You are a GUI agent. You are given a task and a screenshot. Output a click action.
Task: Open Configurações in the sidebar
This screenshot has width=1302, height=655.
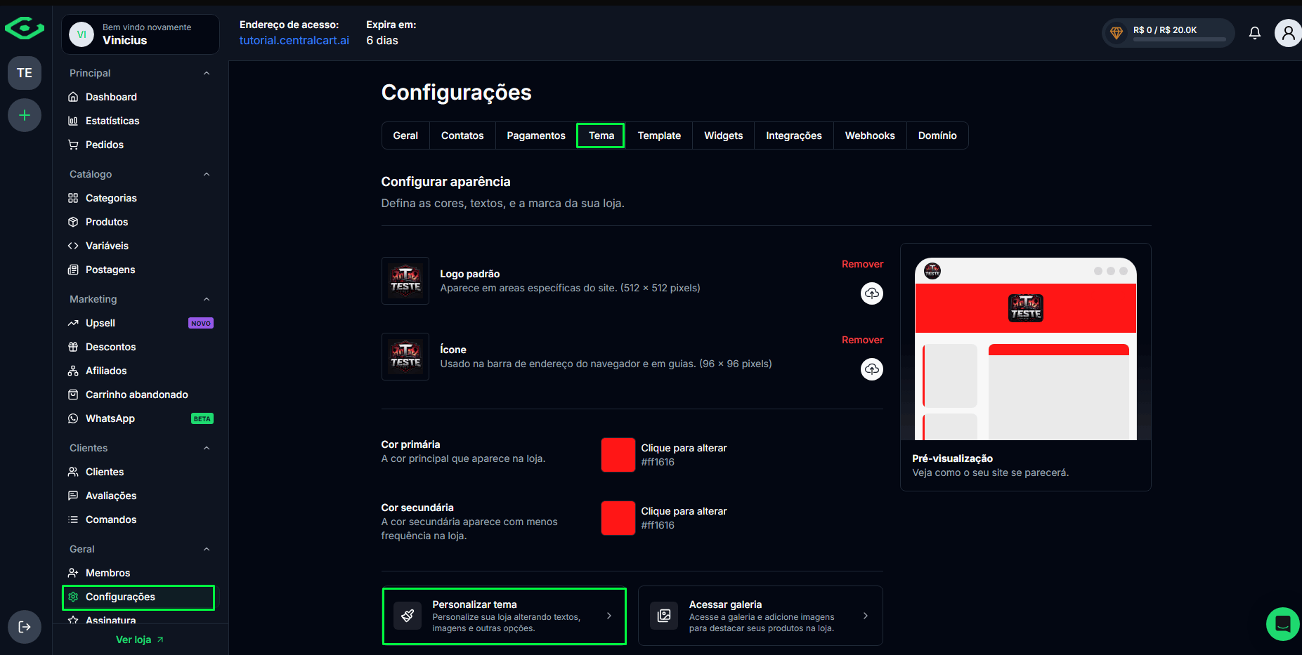[x=138, y=597]
